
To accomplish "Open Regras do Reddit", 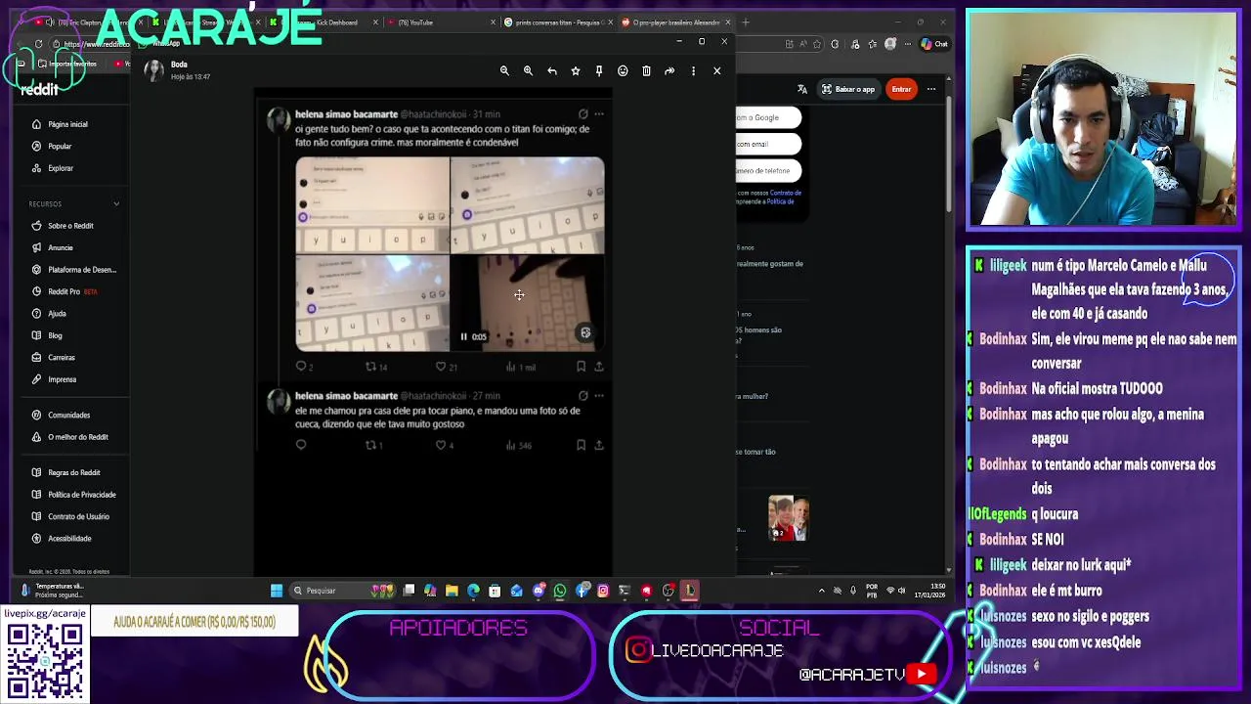I will pos(74,472).
